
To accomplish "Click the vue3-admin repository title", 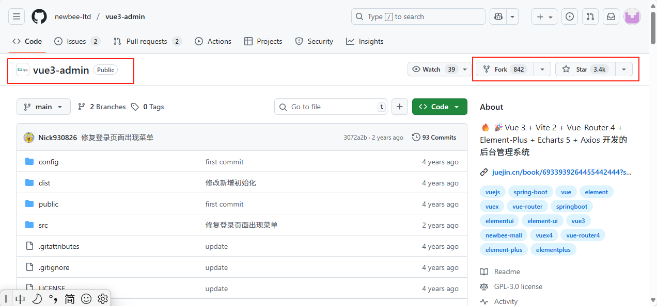I will (61, 70).
